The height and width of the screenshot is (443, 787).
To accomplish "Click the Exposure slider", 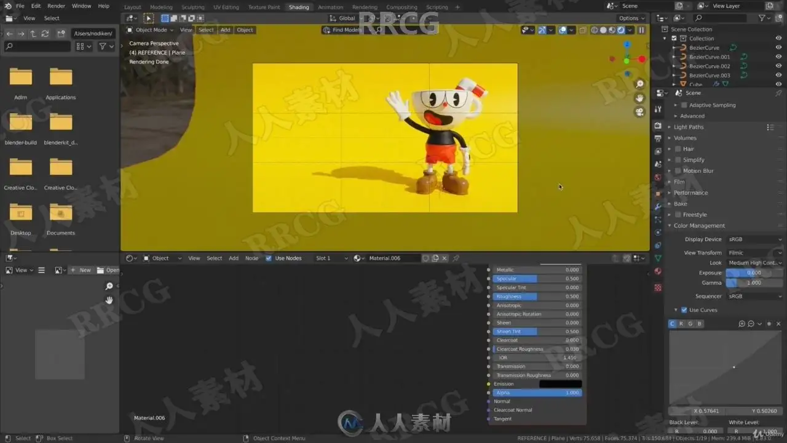I will click(x=754, y=273).
